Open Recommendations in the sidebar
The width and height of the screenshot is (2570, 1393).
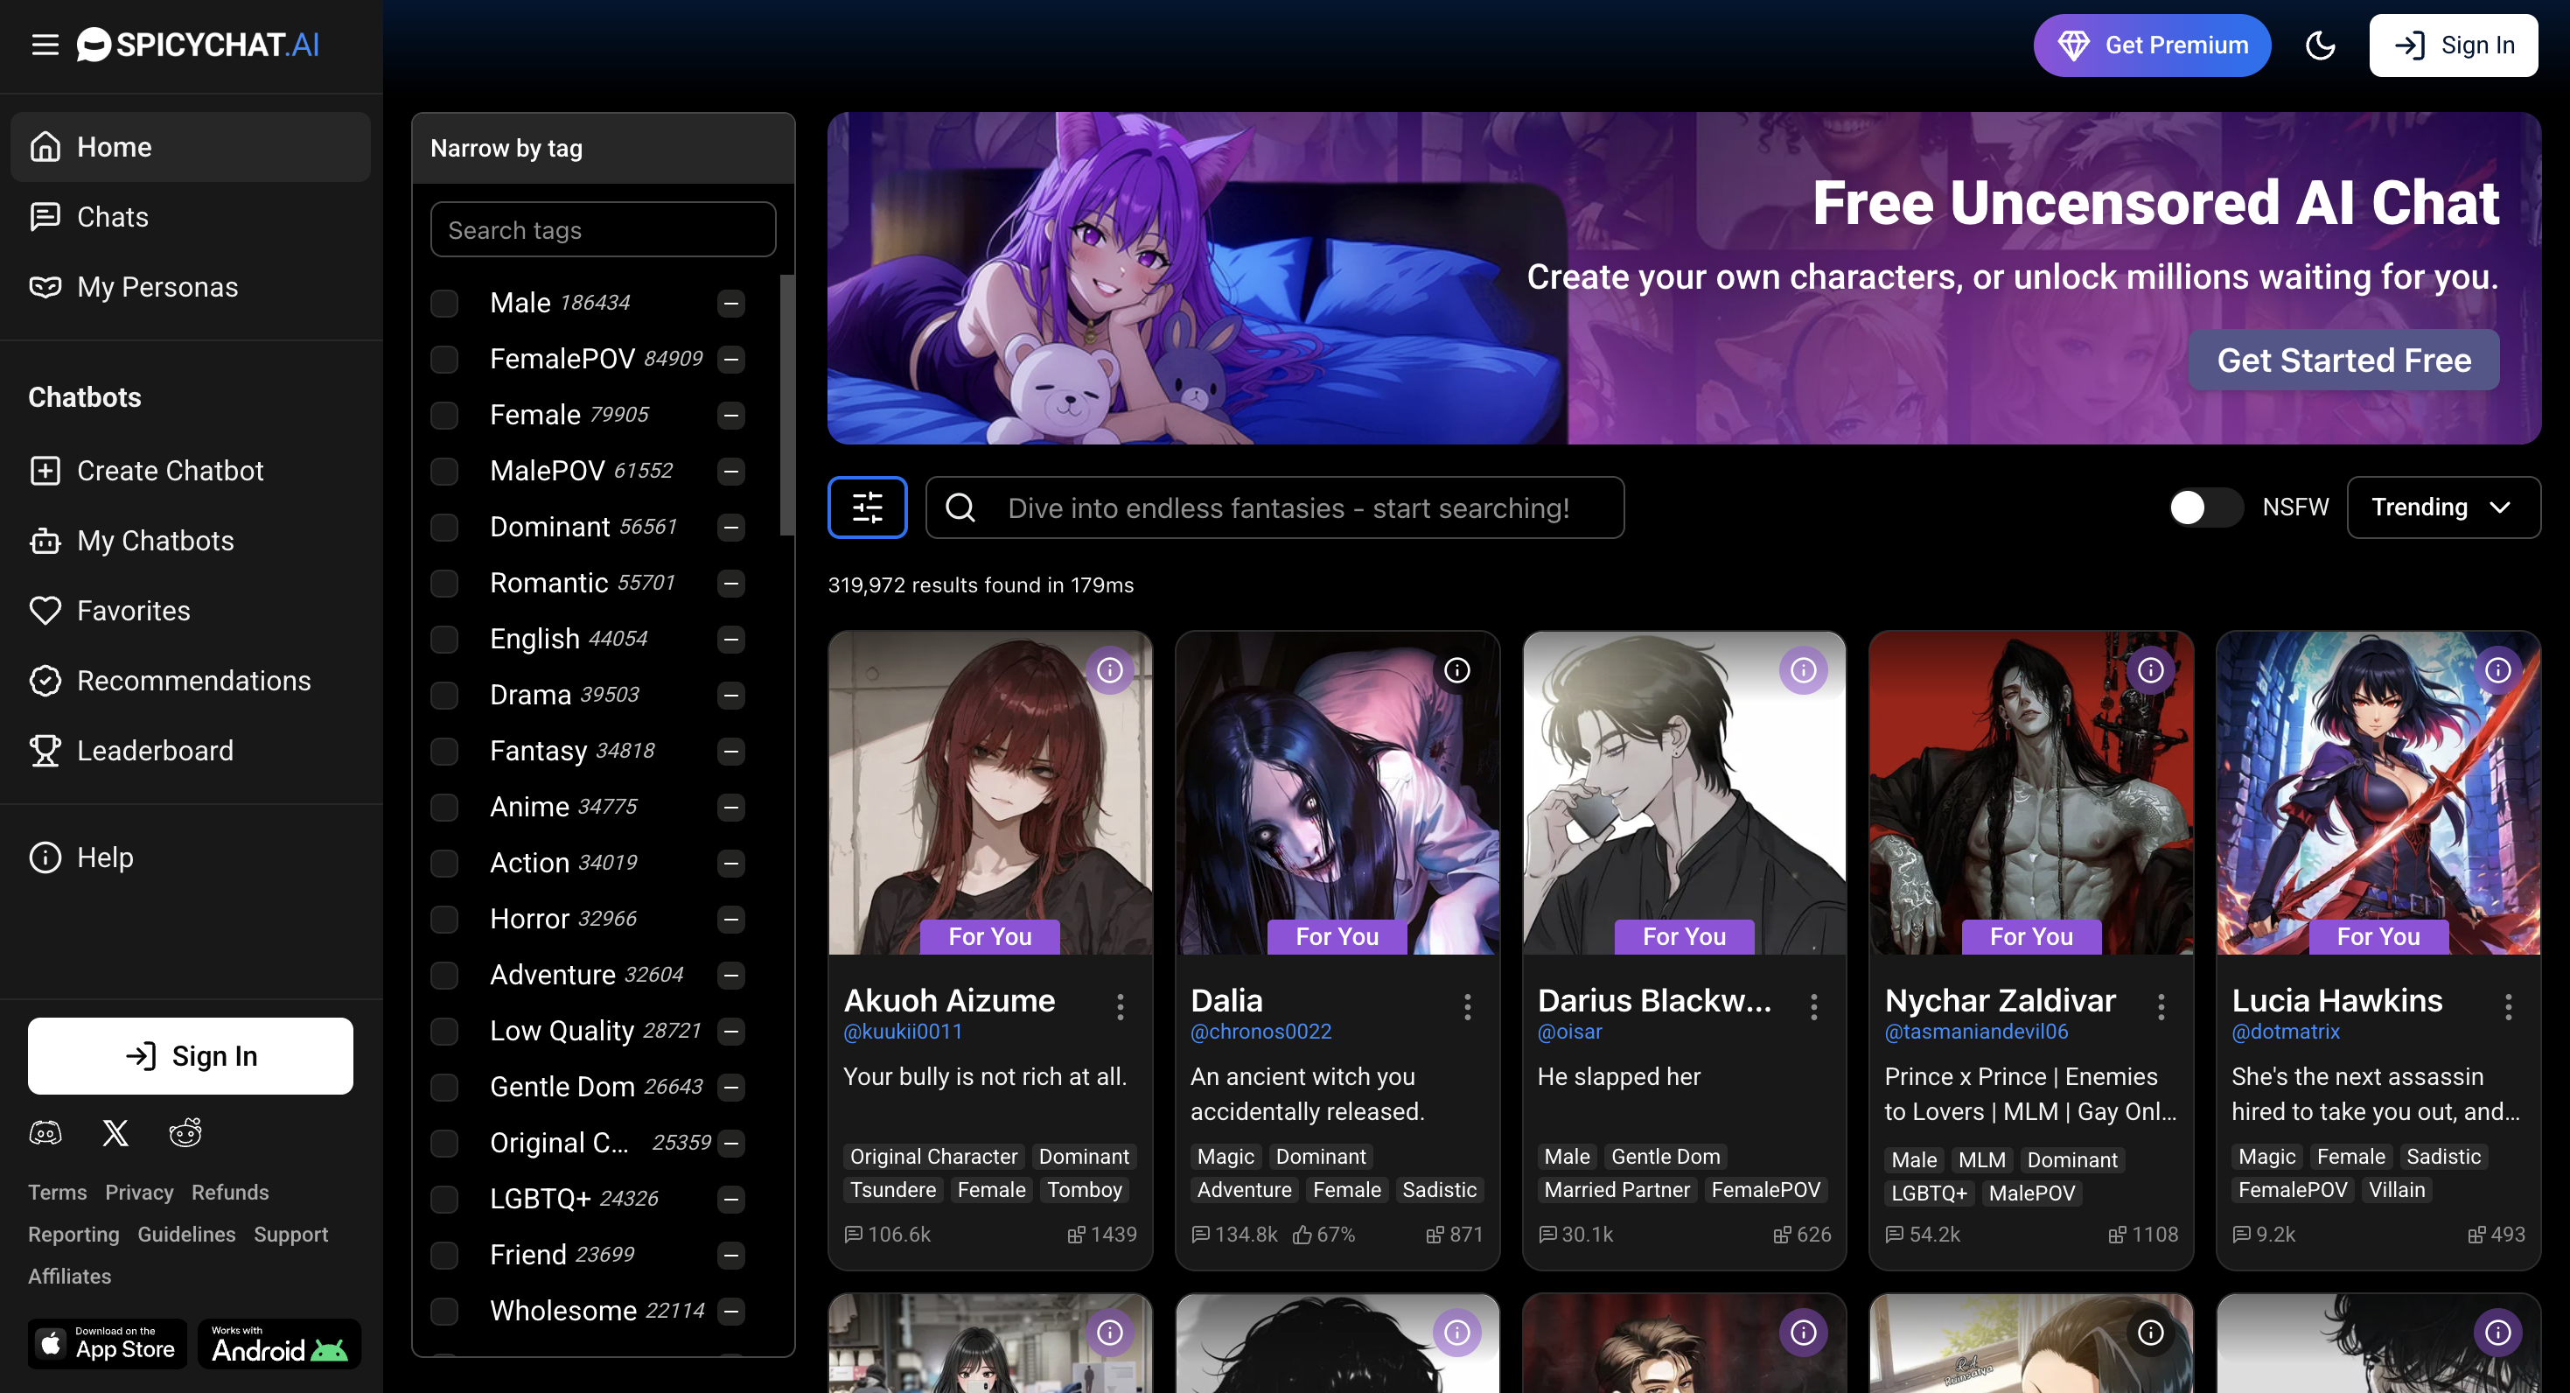[x=192, y=681]
